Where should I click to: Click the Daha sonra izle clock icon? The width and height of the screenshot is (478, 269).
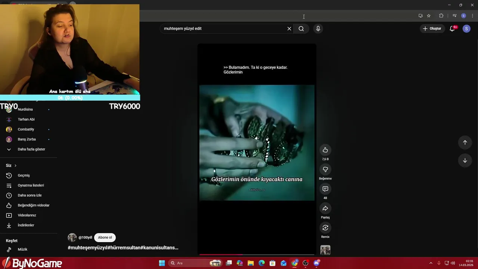(9, 195)
